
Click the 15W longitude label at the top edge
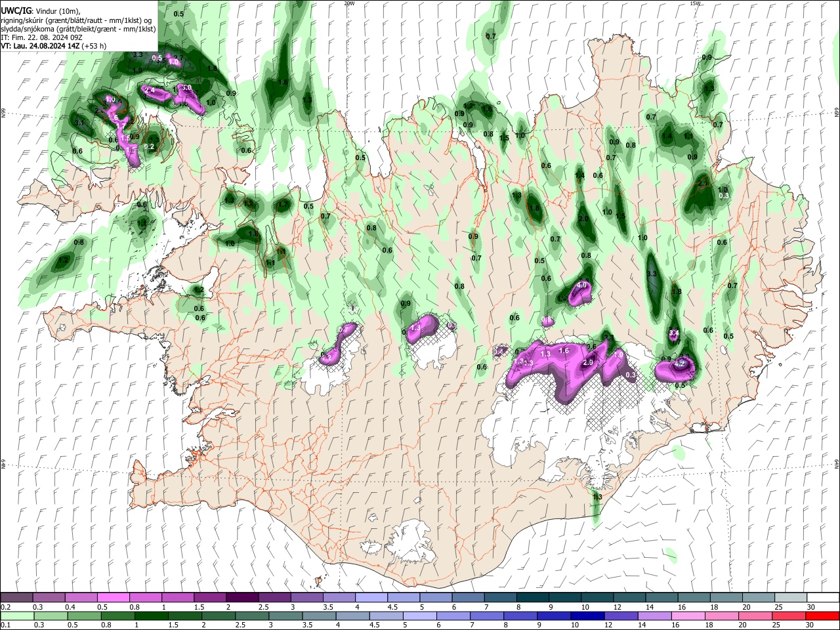[x=694, y=3]
